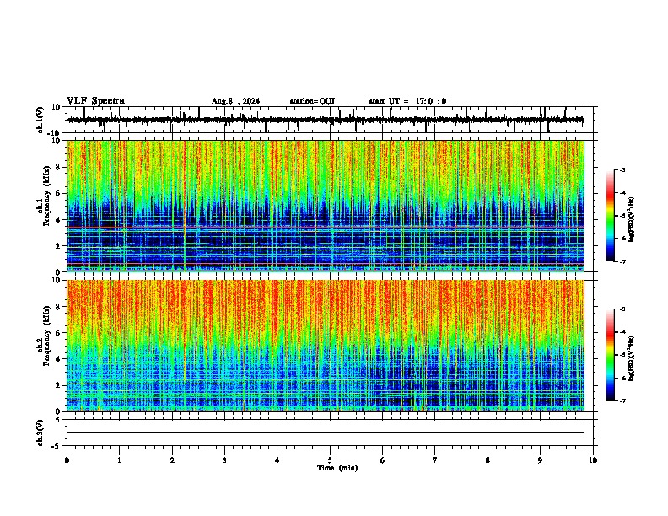This screenshot has height=516, width=668.
Task: Click inside the ch.1 spectrogram panel
Action: point(326,206)
